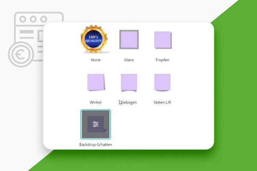Click the euro coin icon
The height and width of the screenshot is (171, 257).
[21, 54]
